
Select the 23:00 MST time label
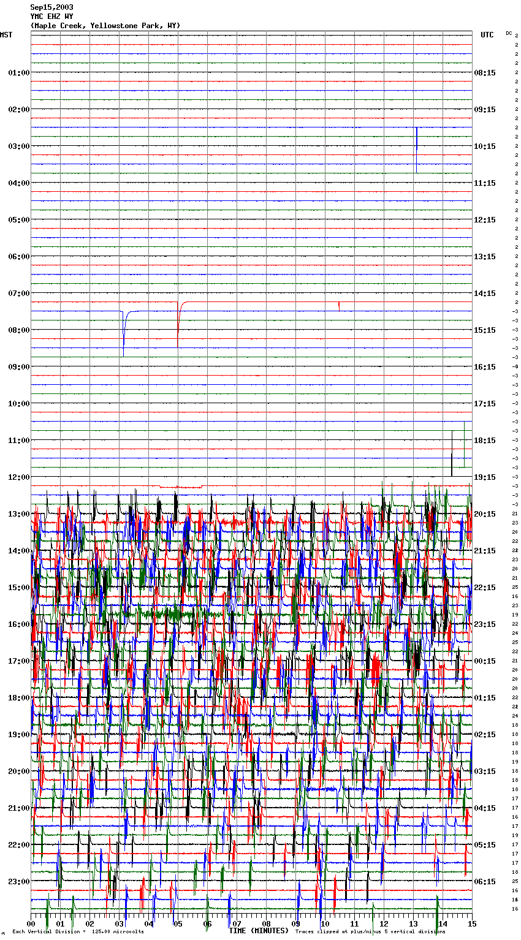click(19, 882)
